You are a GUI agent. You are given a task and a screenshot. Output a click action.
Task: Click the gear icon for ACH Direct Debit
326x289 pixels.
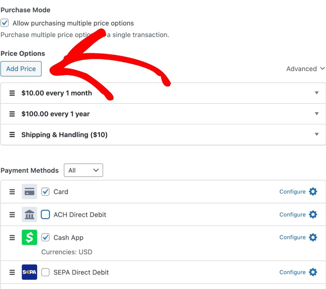[313, 214]
